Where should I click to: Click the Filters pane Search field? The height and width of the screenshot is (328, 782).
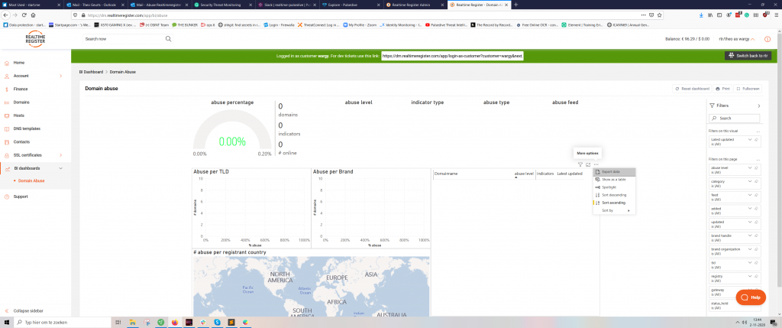pos(734,119)
